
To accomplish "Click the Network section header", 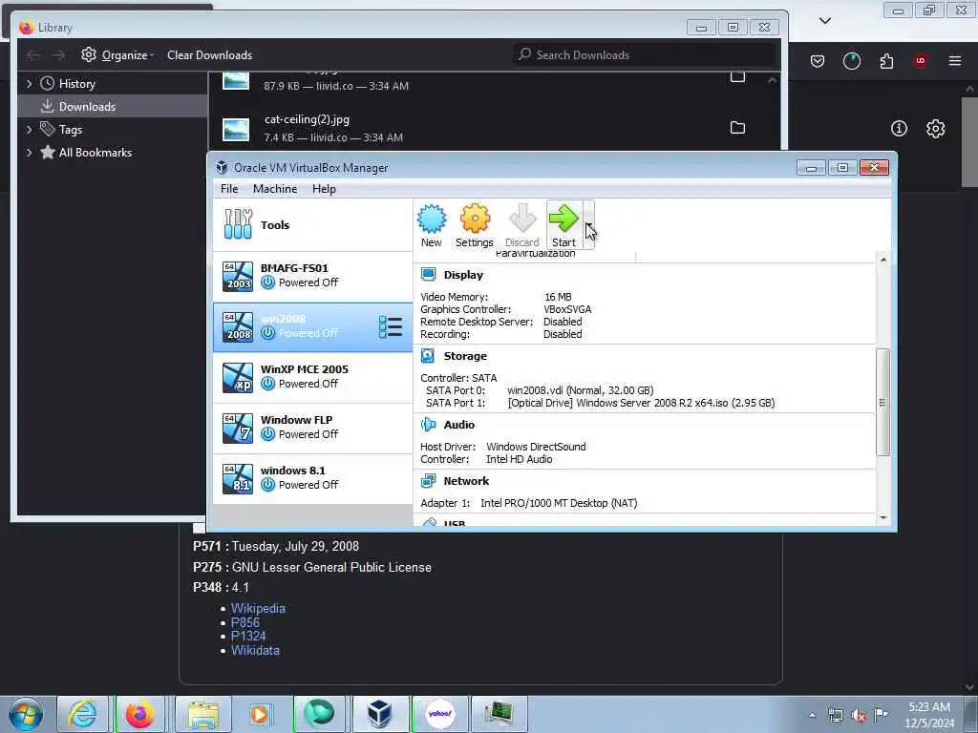I will 466,481.
